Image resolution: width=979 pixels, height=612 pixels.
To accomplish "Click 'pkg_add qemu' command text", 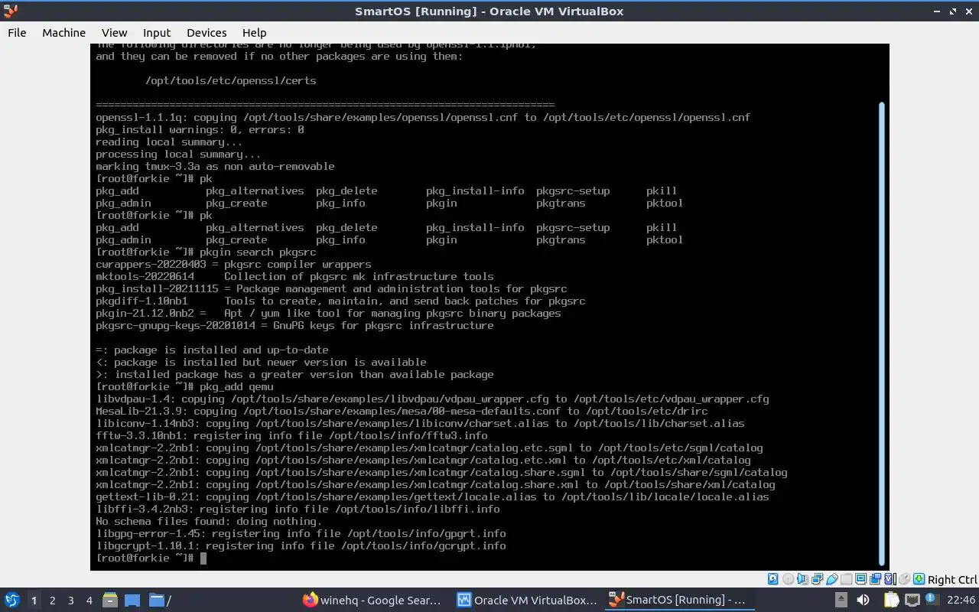I will pyautogui.click(x=236, y=386).
